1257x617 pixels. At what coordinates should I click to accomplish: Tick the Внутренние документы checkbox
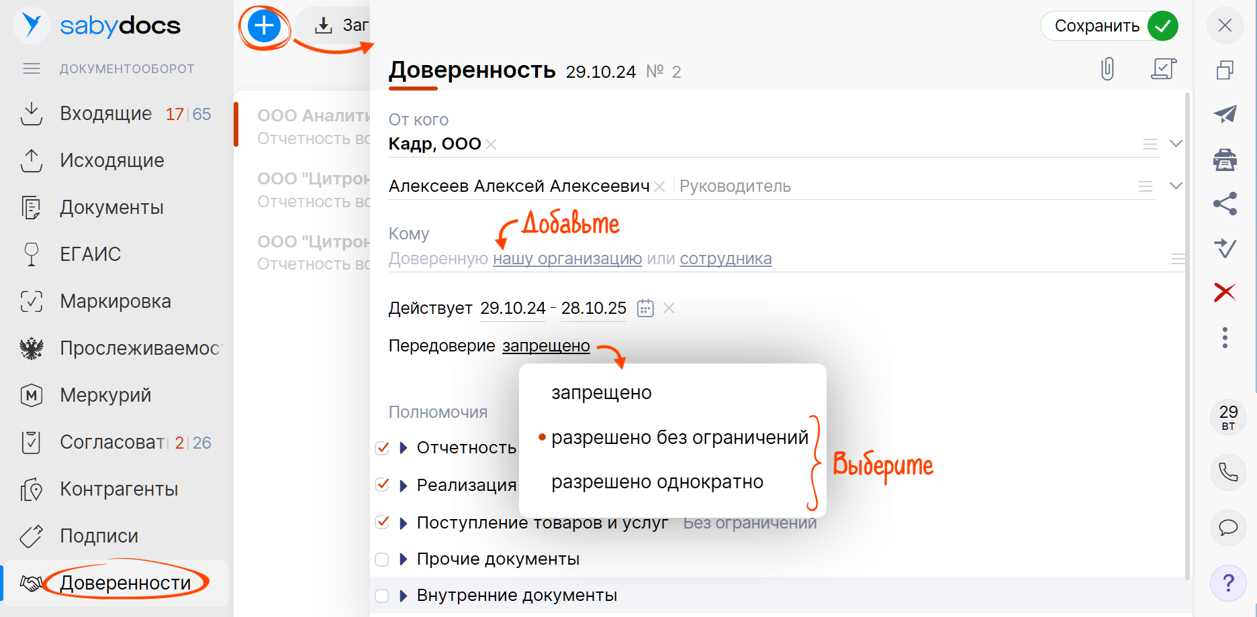(382, 596)
